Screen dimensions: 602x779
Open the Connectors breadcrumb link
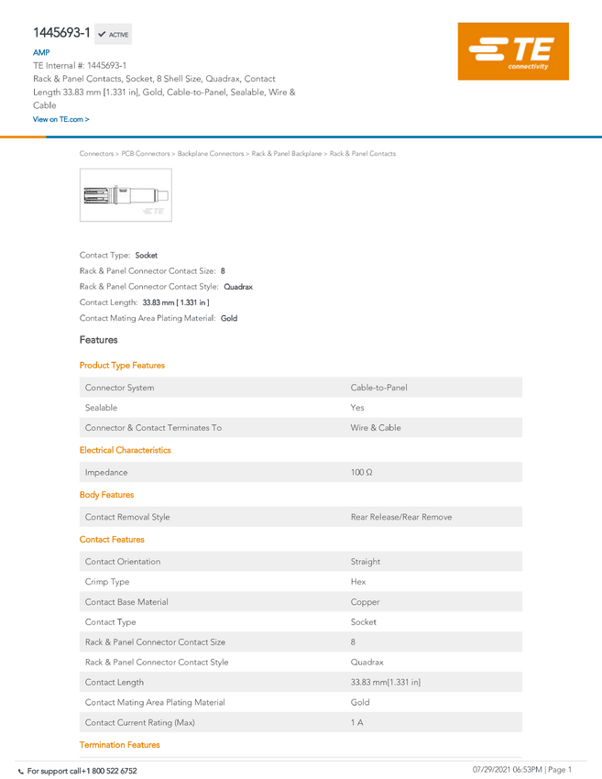click(x=96, y=154)
